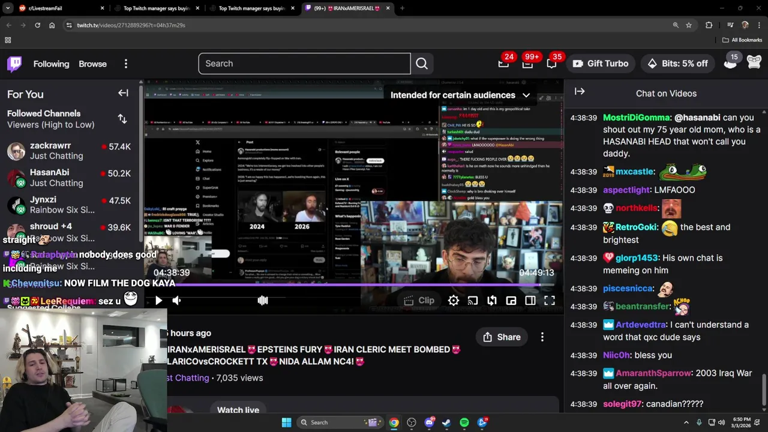This screenshot has height=432, width=768.
Task: Switch to second Top Twitch manager tab
Action: coord(251,8)
